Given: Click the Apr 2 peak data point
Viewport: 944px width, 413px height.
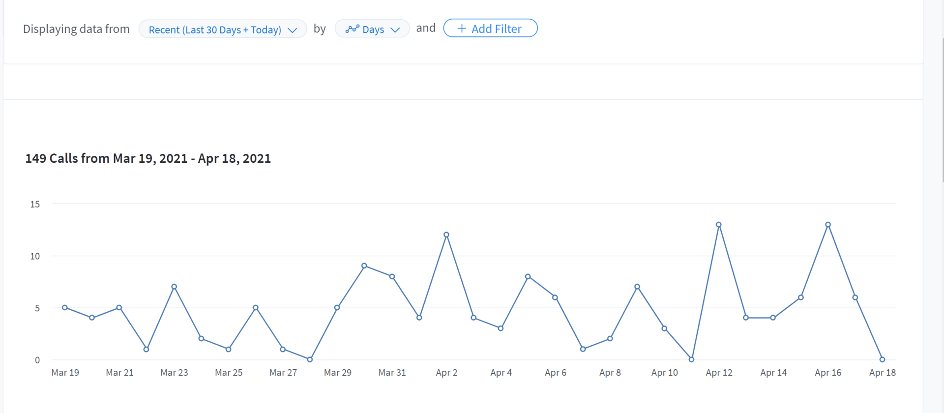Looking at the screenshot, I should (x=446, y=235).
